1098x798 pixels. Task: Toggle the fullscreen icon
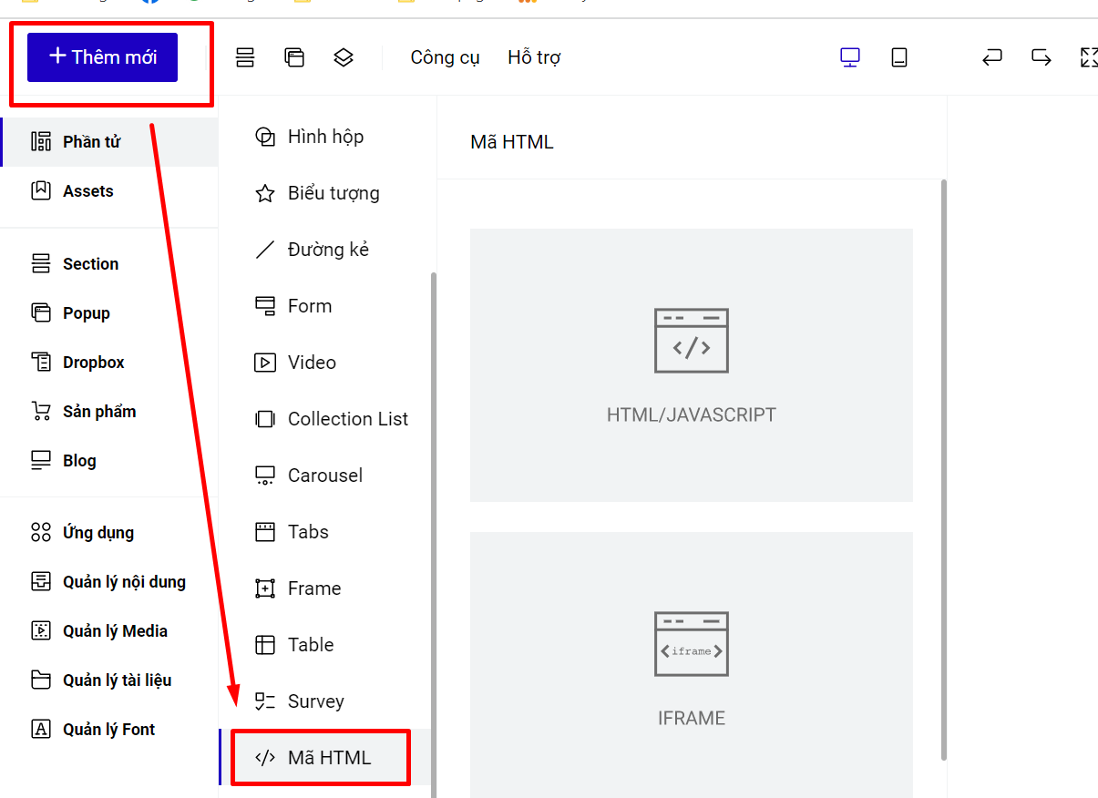coord(1089,57)
